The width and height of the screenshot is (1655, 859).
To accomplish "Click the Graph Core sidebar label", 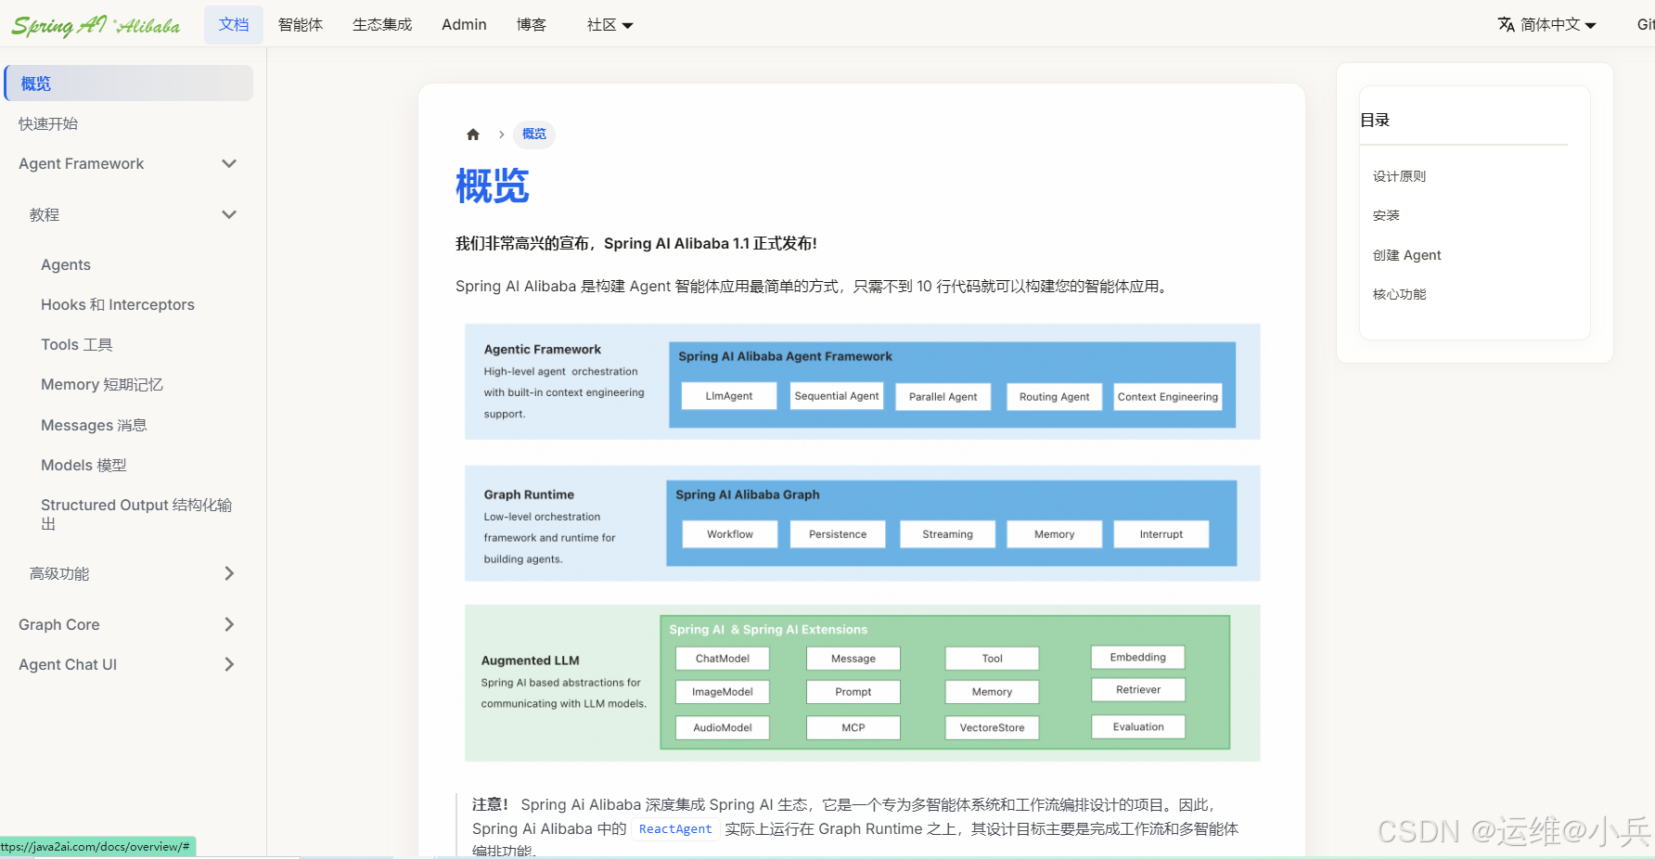I will 59,625.
